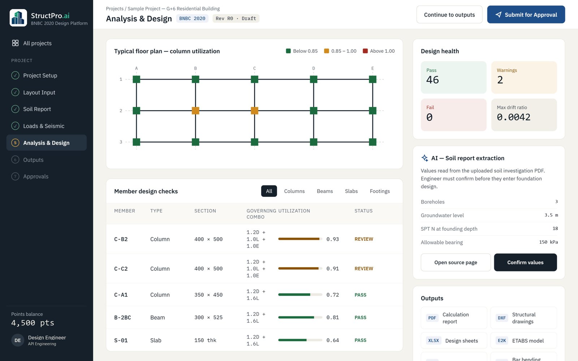Click the Loads & Seismic check icon
578x361 pixels.
15,126
